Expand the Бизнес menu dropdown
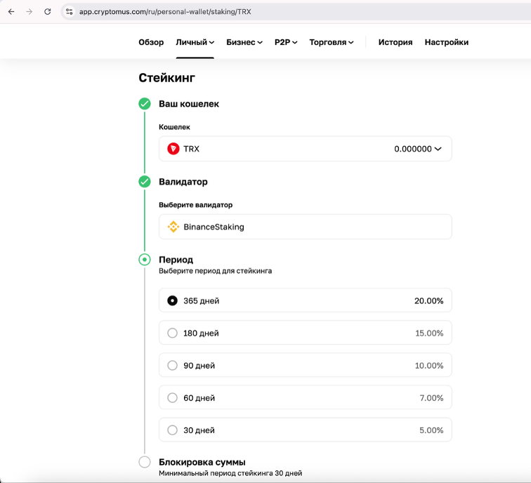This screenshot has width=531, height=483. (x=244, y=42)
